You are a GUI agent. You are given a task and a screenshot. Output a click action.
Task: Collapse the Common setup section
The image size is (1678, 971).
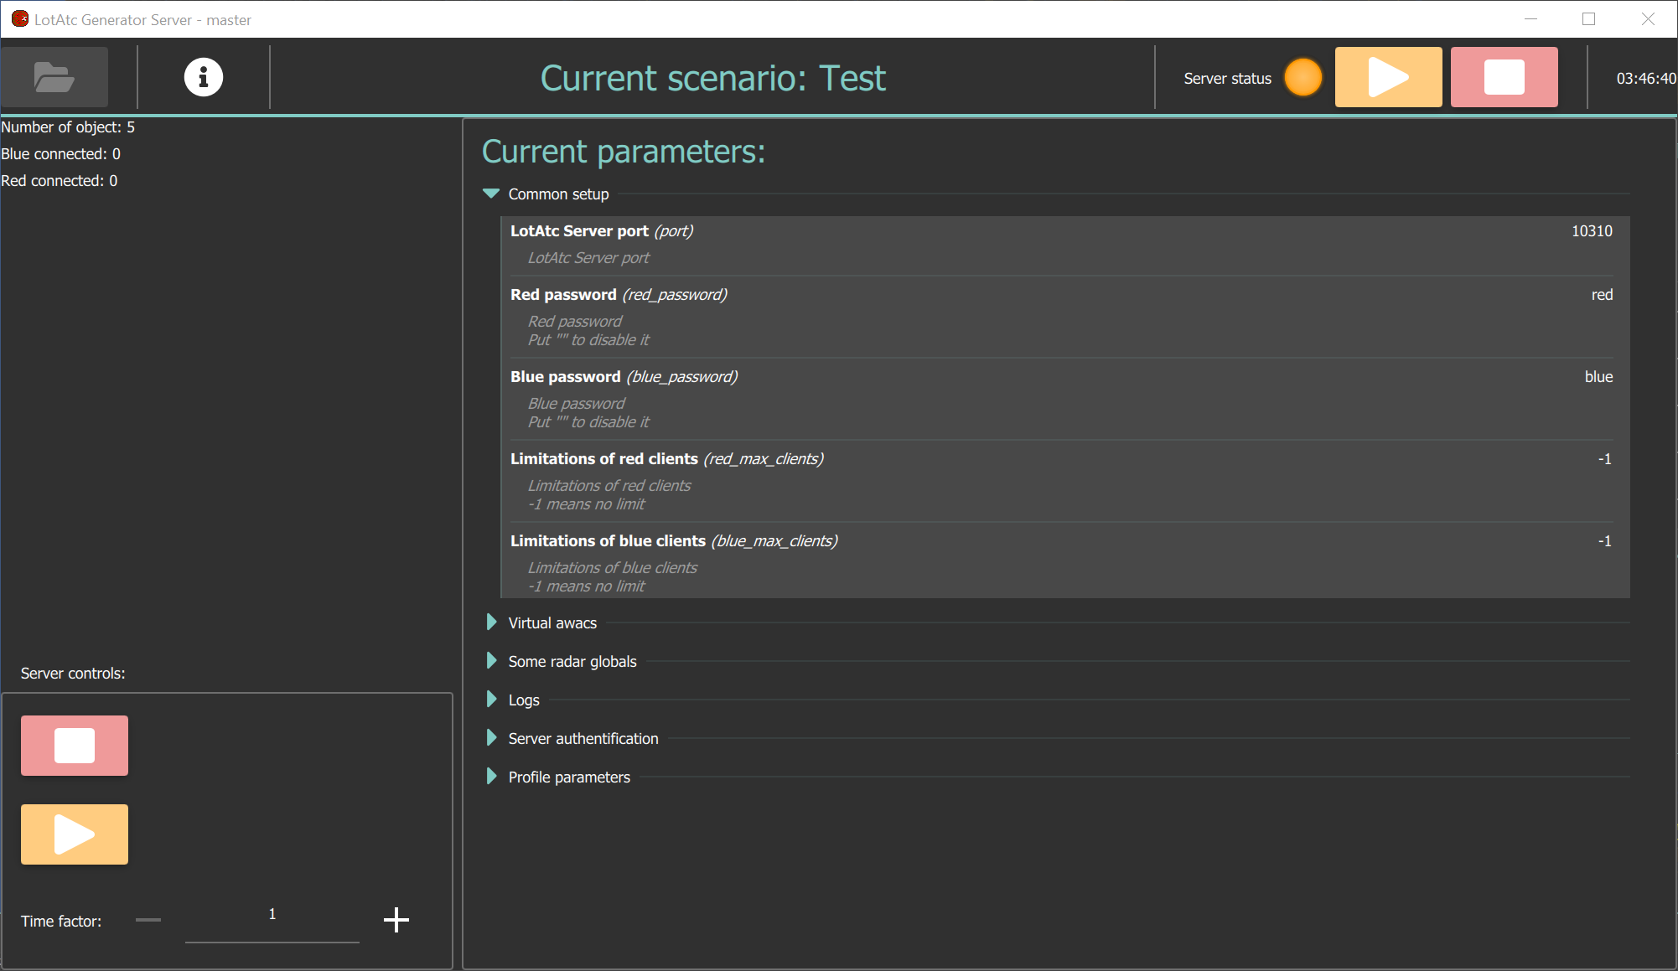[491, 193]
